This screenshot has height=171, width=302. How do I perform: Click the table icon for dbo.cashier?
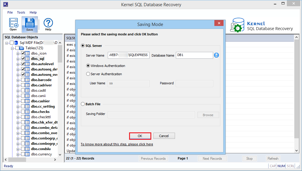pos(27,101)
